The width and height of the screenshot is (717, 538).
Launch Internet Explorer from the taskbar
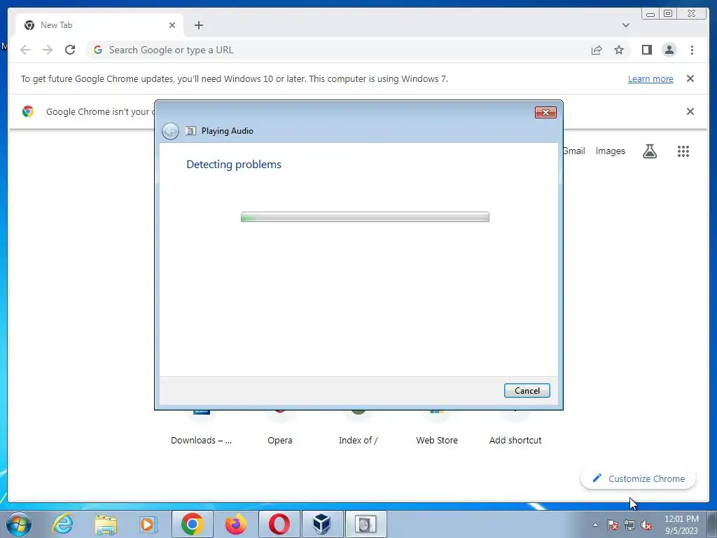point(62,524)
